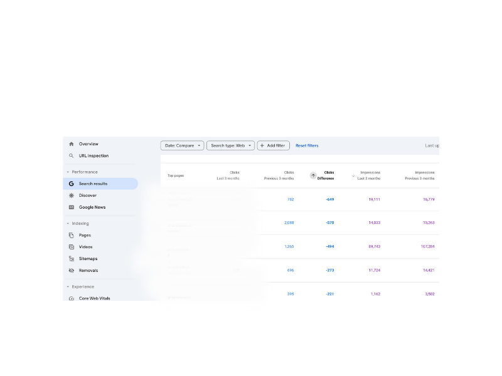Screen dimensions: 502x376
Task: Sort by Impressions Previous 3 months header
Action: coord(420,175)
